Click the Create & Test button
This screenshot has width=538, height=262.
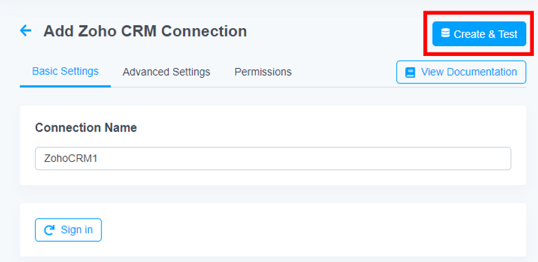479,34
